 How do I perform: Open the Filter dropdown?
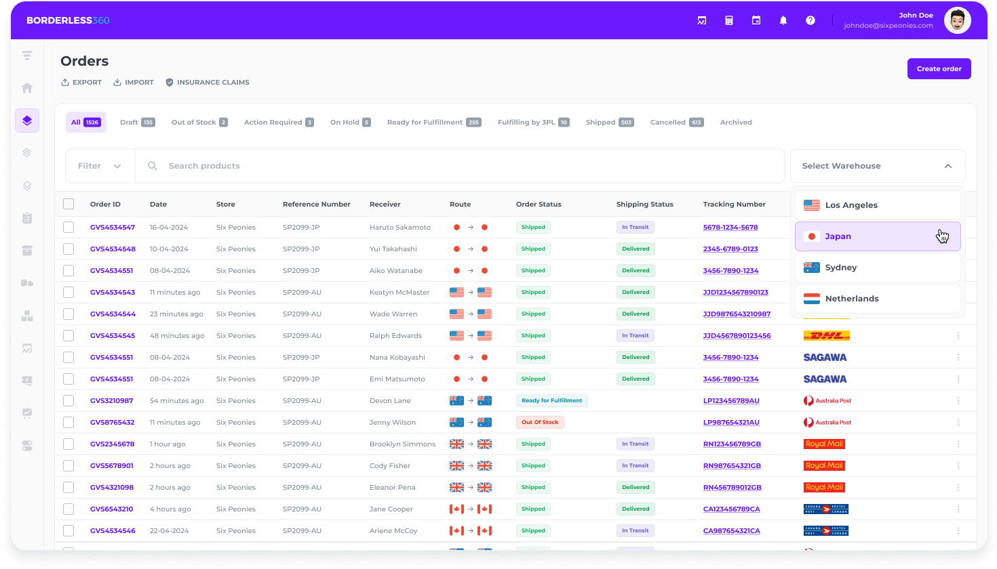100,165
